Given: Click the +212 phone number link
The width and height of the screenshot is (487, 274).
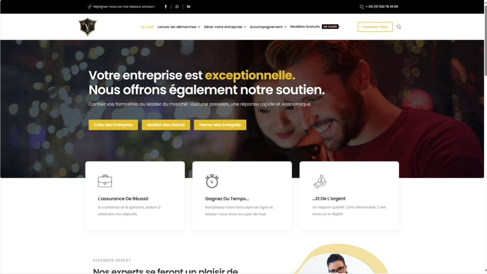Looking at the screenshot, I should coord(382,7).
